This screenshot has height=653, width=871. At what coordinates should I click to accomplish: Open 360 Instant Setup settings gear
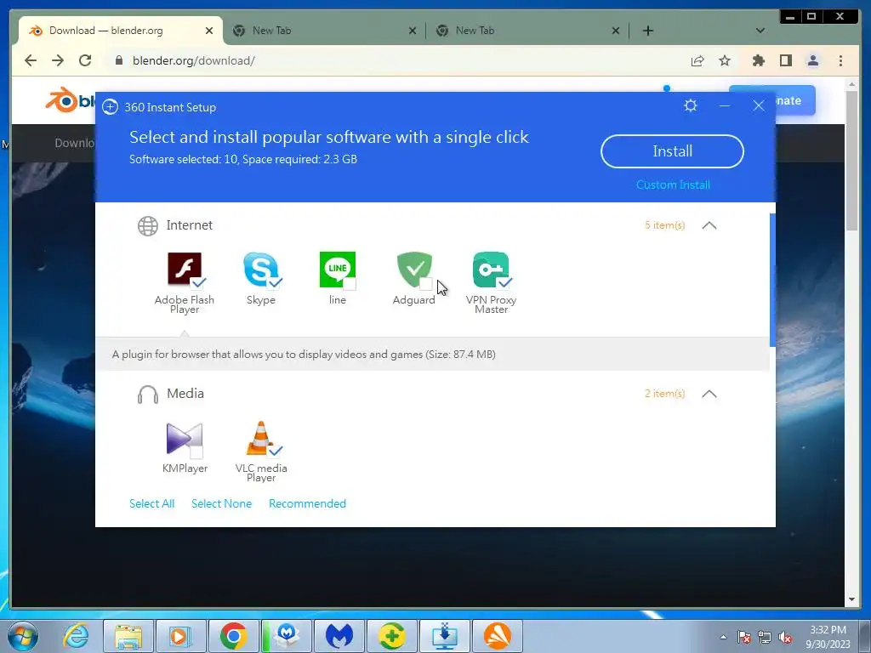tap(691, 105)
